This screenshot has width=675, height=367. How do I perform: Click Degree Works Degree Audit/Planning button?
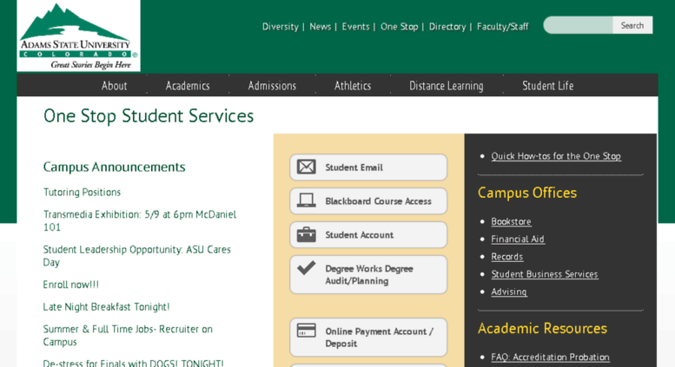(x=368, y=275)
